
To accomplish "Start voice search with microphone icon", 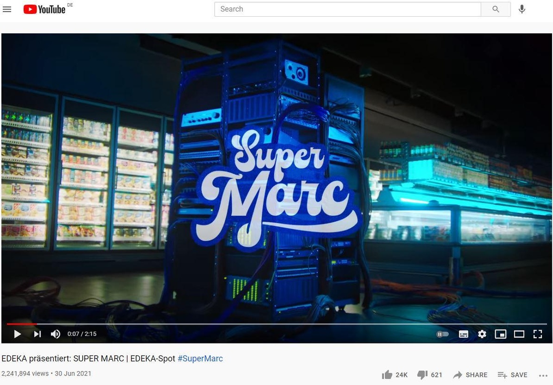I will pos(522,9).
